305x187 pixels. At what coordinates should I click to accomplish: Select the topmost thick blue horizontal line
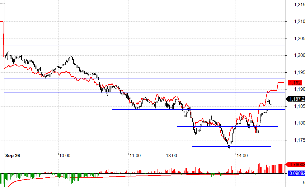[143, 45]
